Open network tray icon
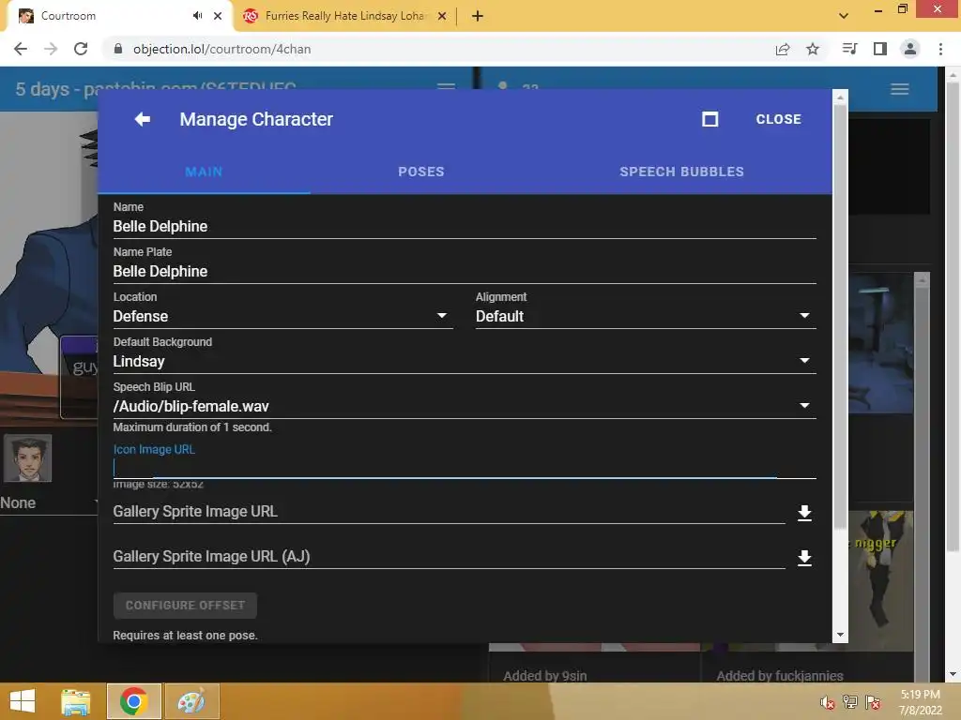 pos(850,702)
